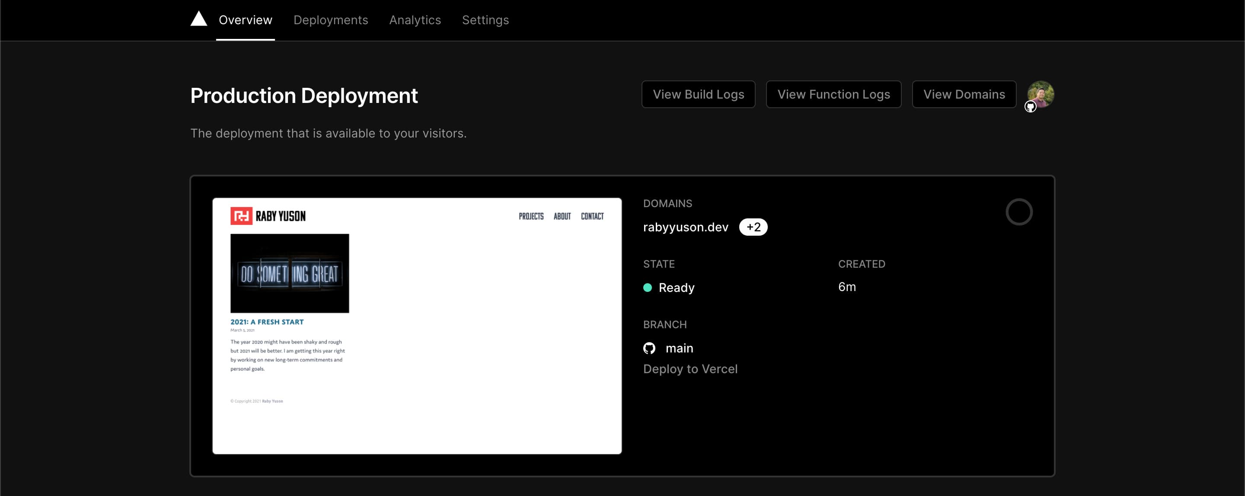The height and width of the screenshot is (496, 1245).
Task: Open the Overview tab
Action: click(246, 20)
